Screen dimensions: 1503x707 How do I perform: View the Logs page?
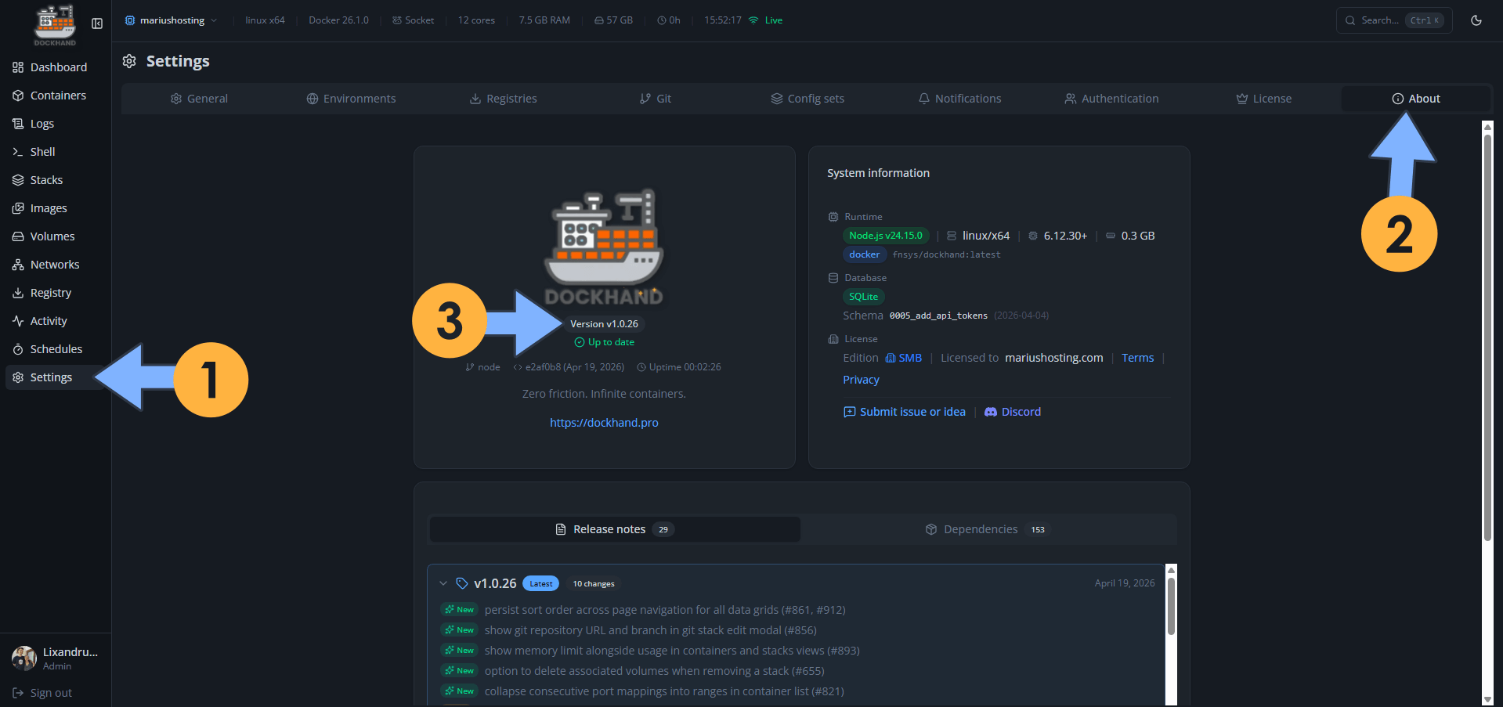[x=42, y=123]
